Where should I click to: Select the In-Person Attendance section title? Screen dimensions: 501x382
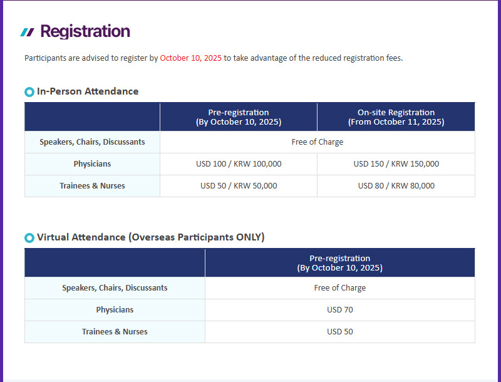coord(88,91)
